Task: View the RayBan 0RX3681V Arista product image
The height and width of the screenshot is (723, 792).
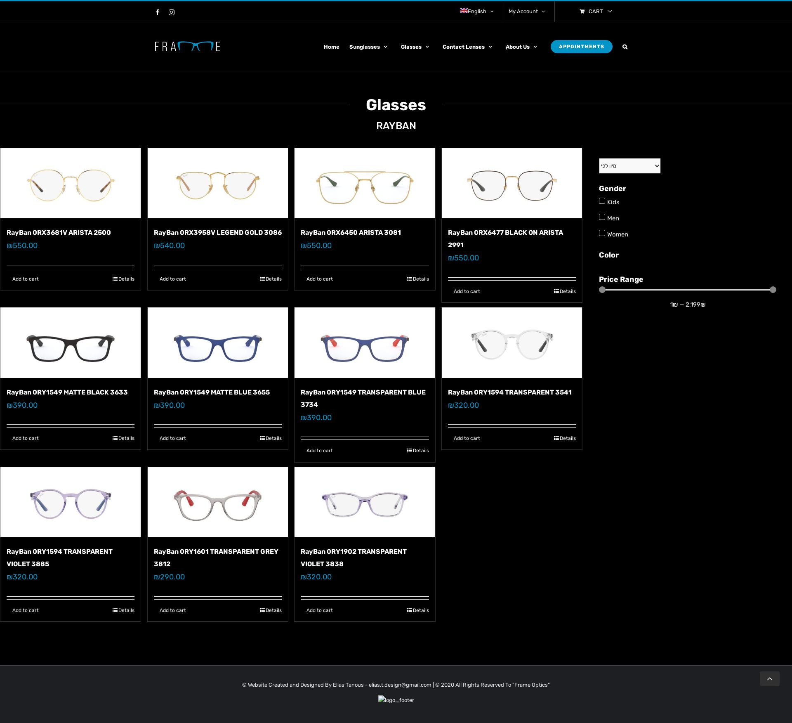Action: tap(71, 183)
